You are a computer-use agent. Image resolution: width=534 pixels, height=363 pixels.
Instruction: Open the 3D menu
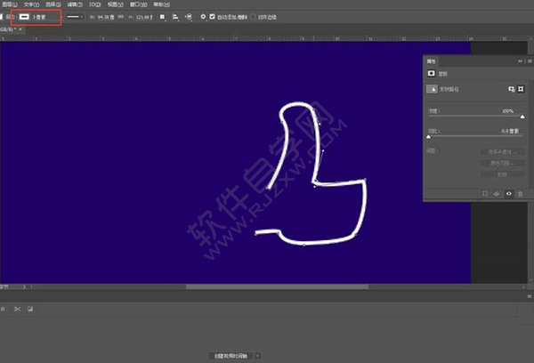[94, 4]
